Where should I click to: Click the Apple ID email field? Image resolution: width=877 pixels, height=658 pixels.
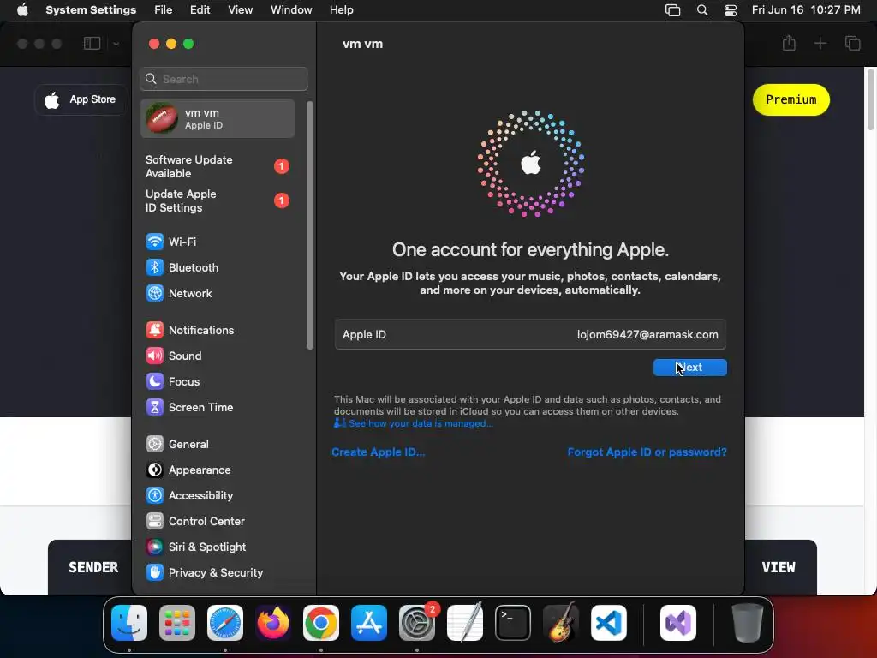click(530, 335)
